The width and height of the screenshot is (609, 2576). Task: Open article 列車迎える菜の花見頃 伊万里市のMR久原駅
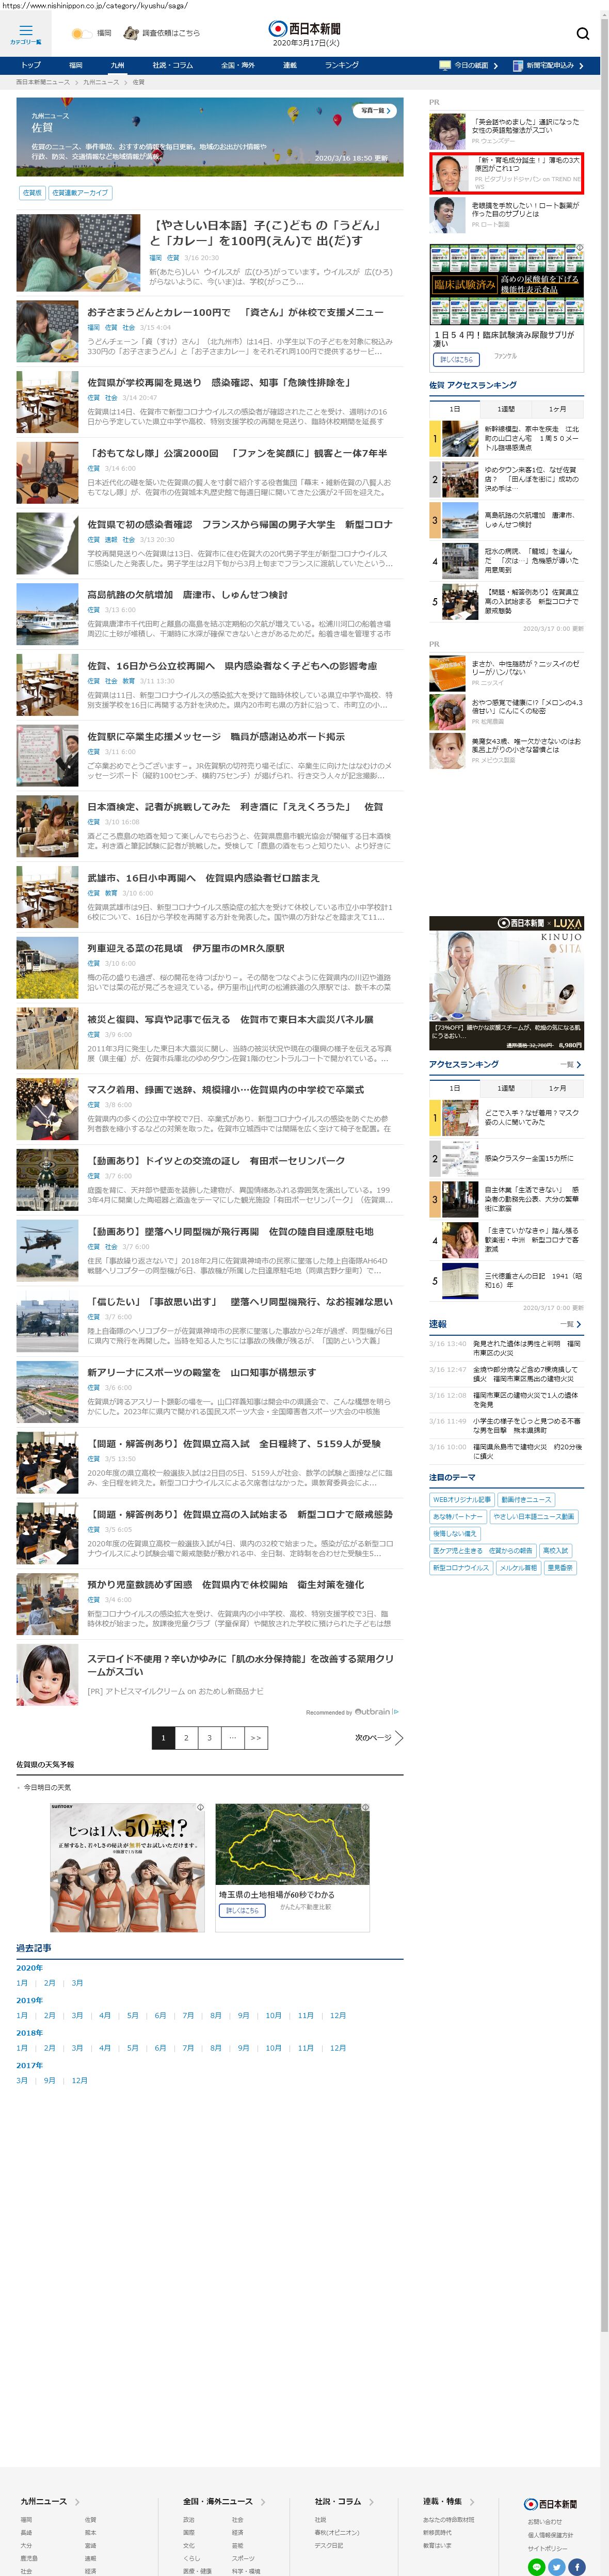click(185, 948)
